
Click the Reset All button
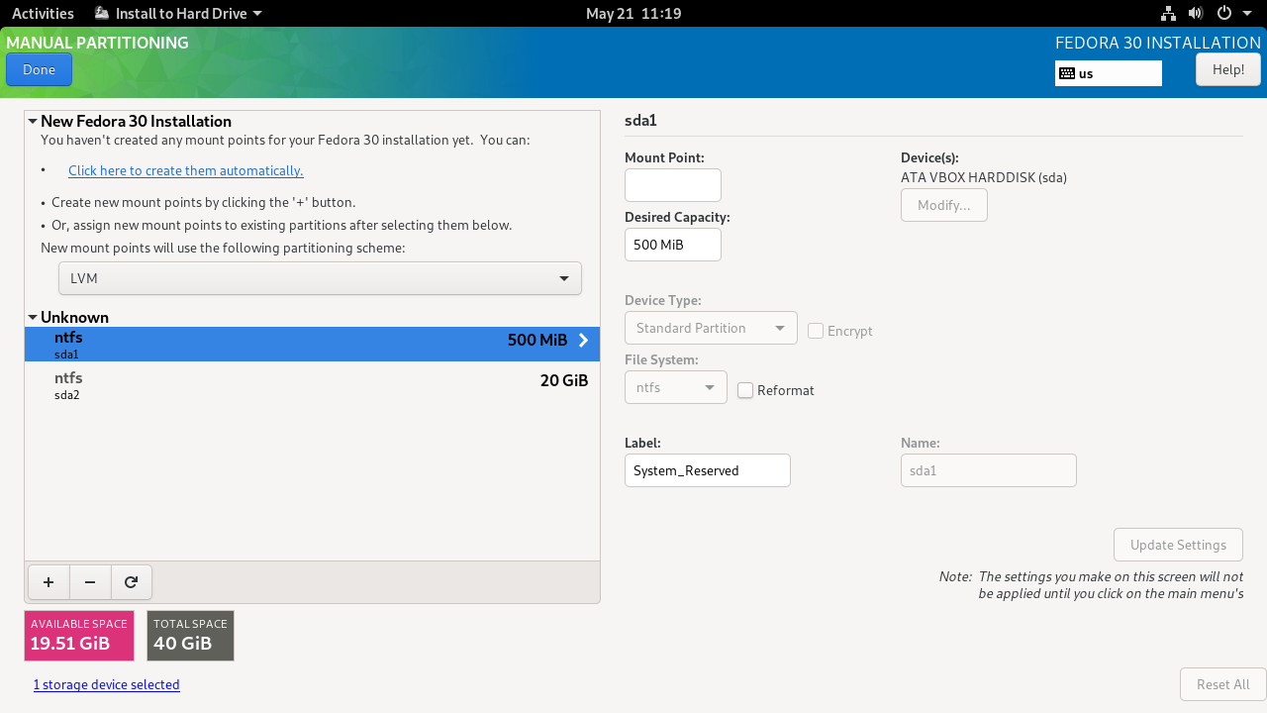point(1222,684)
